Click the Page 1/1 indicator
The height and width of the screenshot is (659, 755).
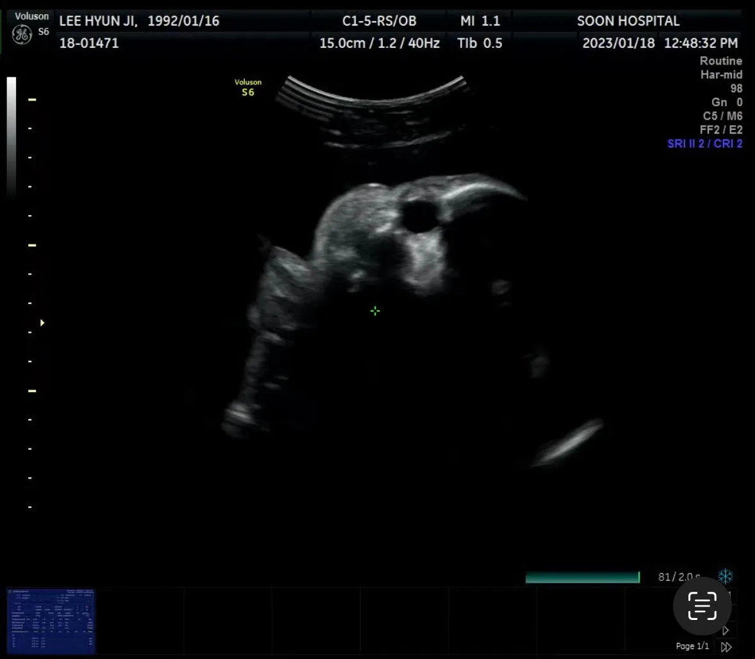point(692,646)
